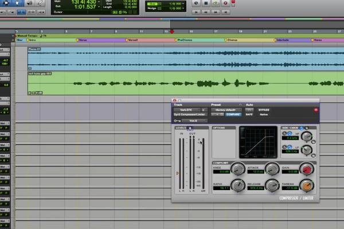
Task: Select the Grabber hand tool
Action: [18, 3]
